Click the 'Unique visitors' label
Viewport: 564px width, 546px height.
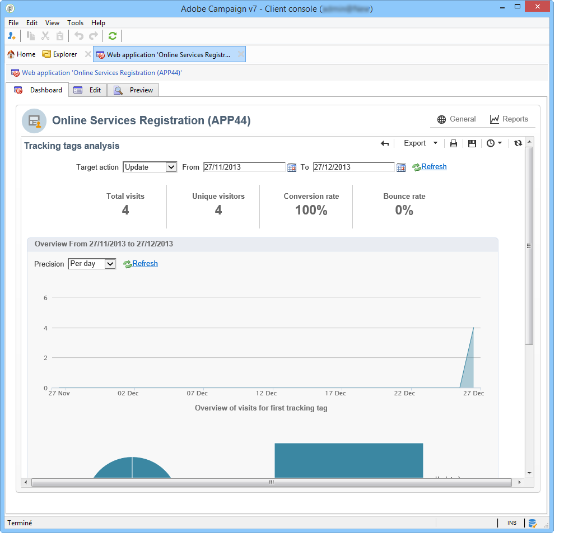(x=218, y=197)
